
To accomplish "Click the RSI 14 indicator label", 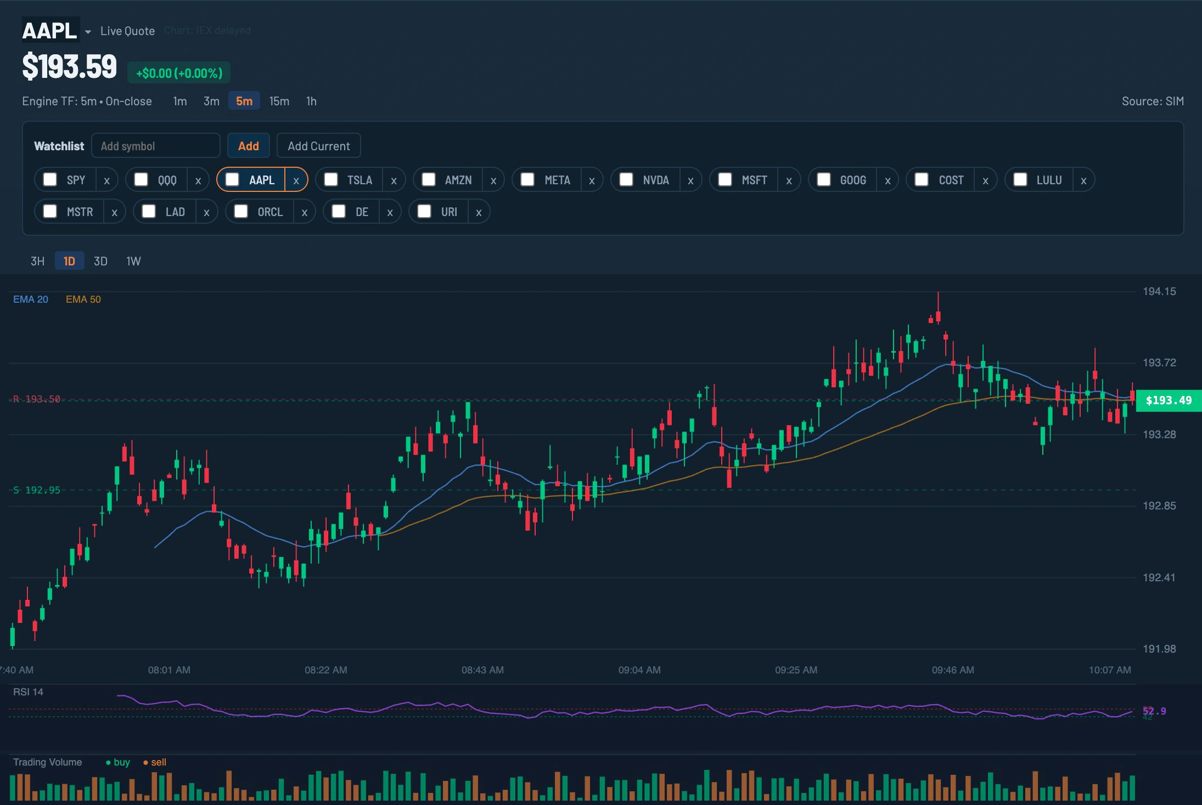I will 28,692.
